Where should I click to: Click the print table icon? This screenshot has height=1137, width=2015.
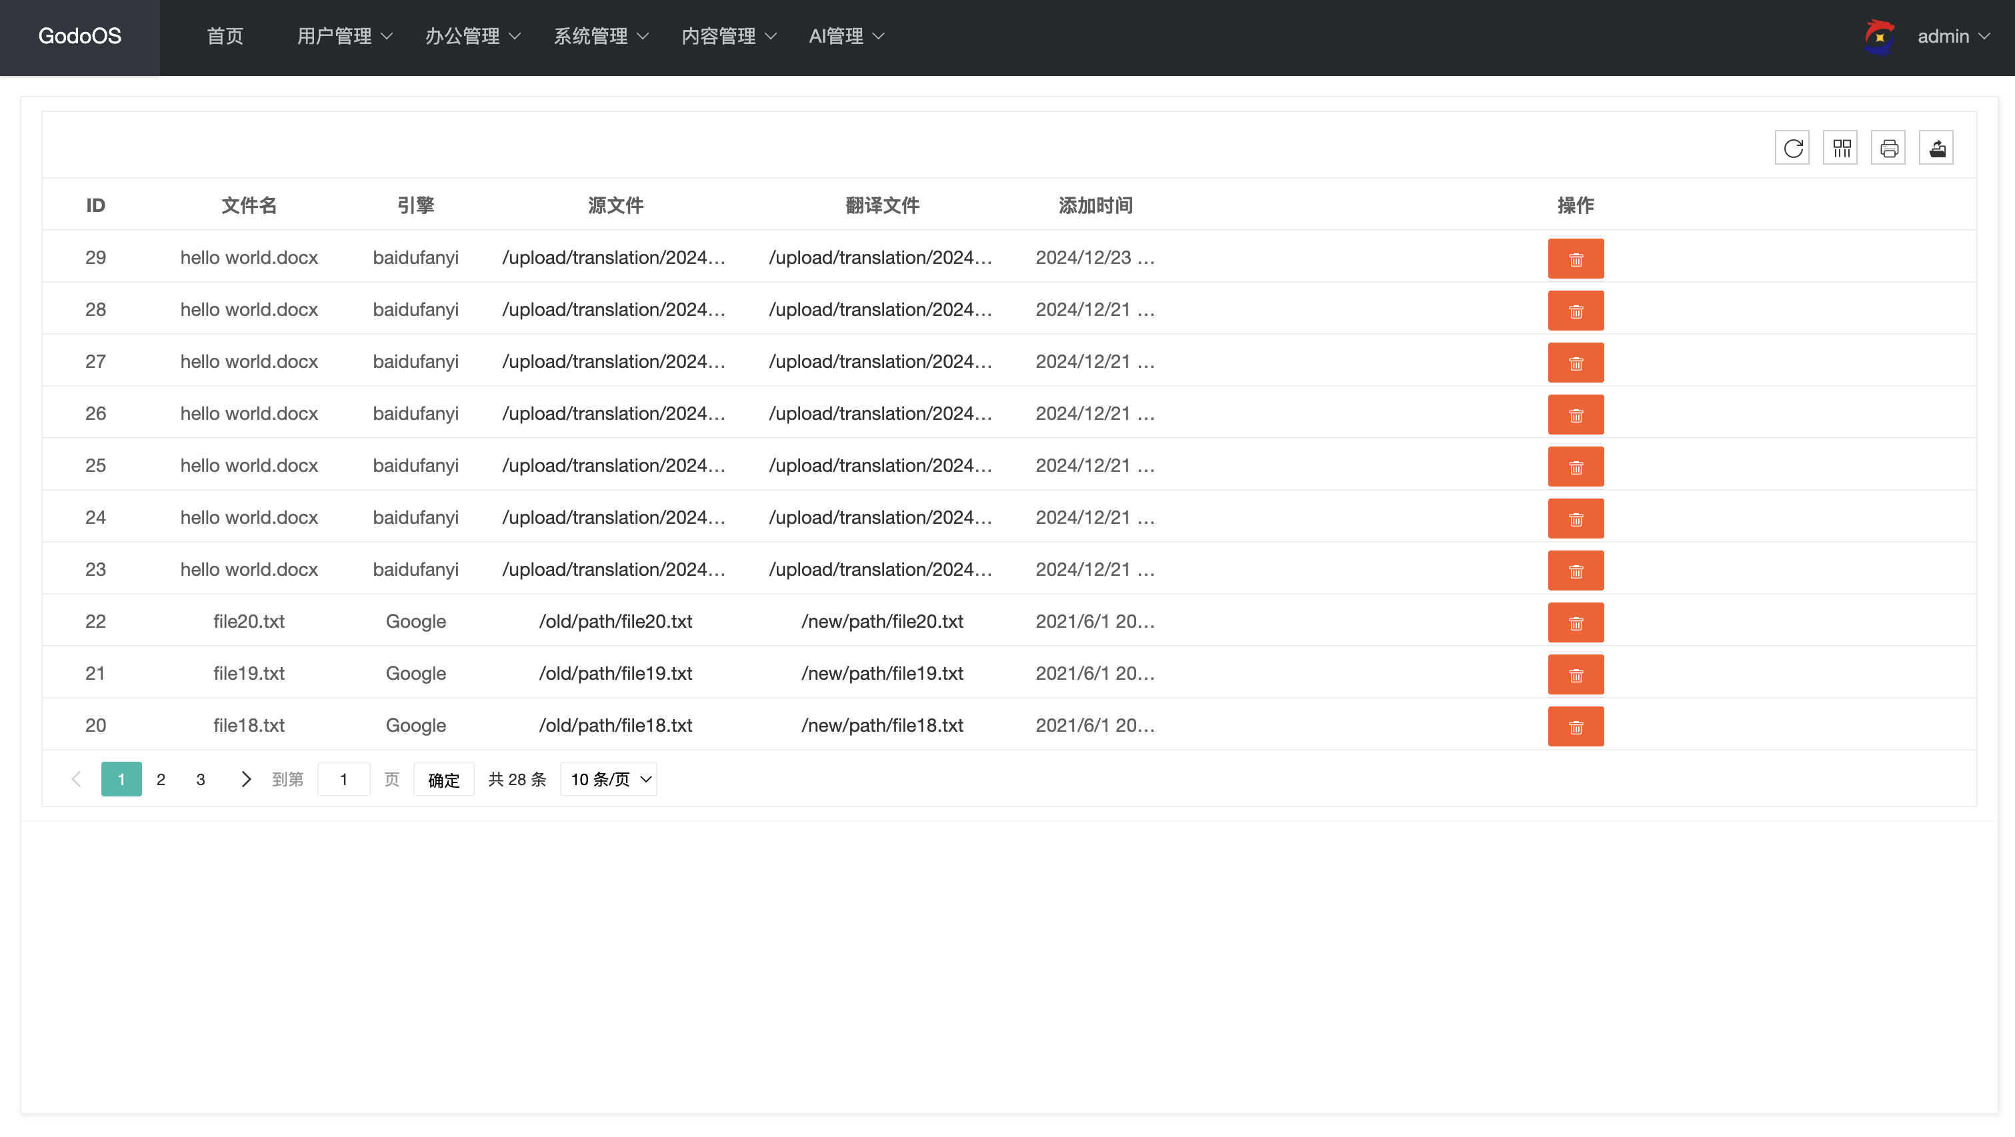[1888, 147]
